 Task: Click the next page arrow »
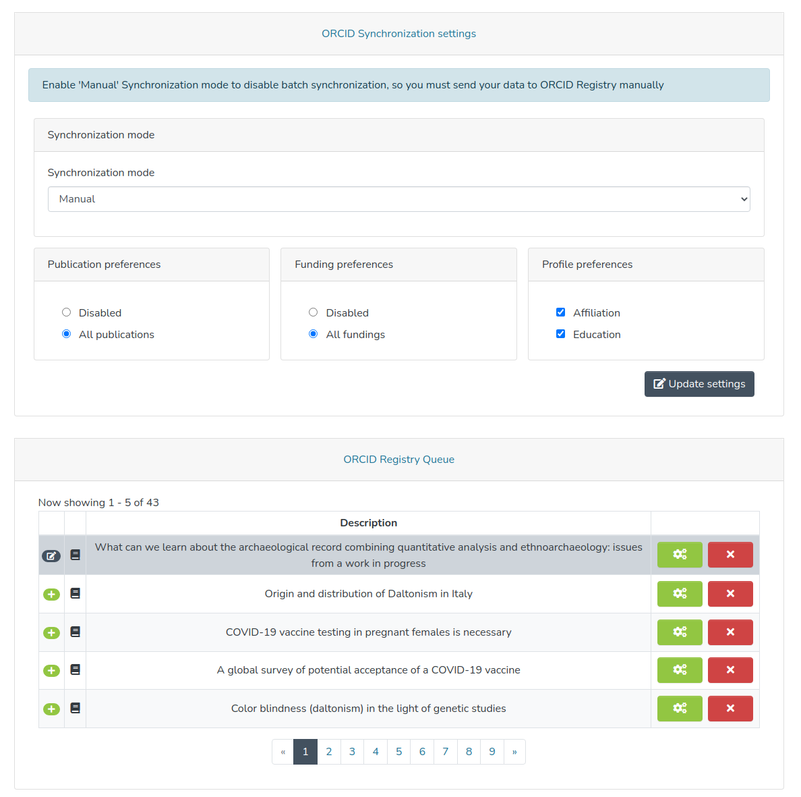click(514, 752)
